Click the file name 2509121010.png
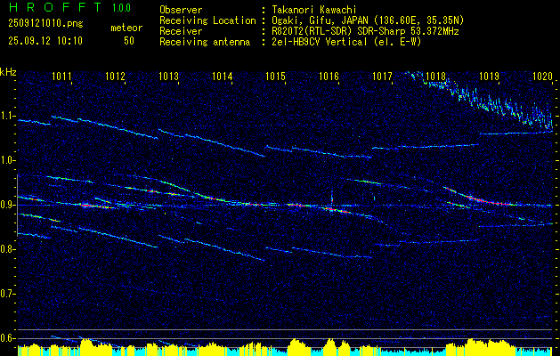Screen dimensions: 560x356 (x=45, y=24)
